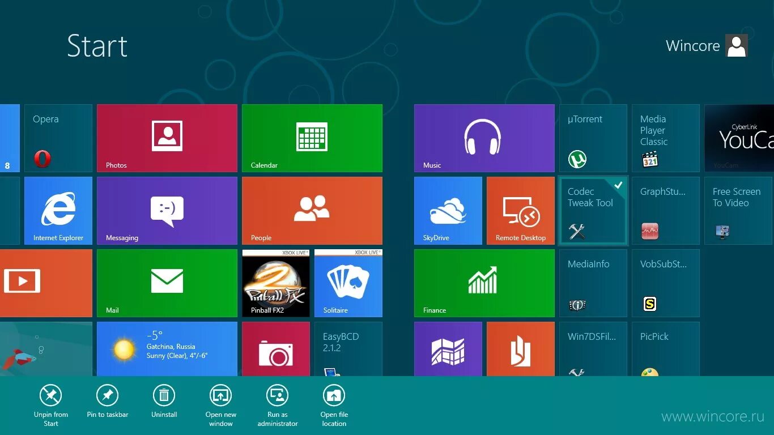Open the Remote Desktop tile
Viewport: 774px width, 435px height.
coord(521,211)
